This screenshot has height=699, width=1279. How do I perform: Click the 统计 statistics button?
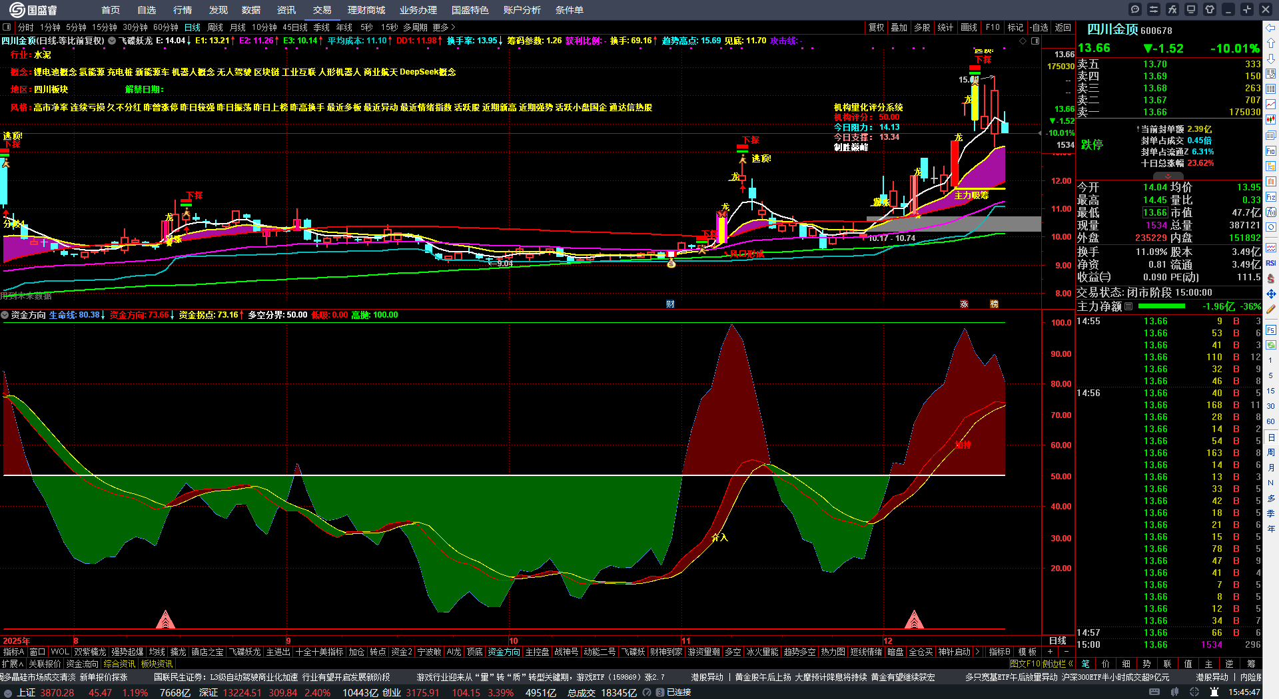click(x=945, y=27)
